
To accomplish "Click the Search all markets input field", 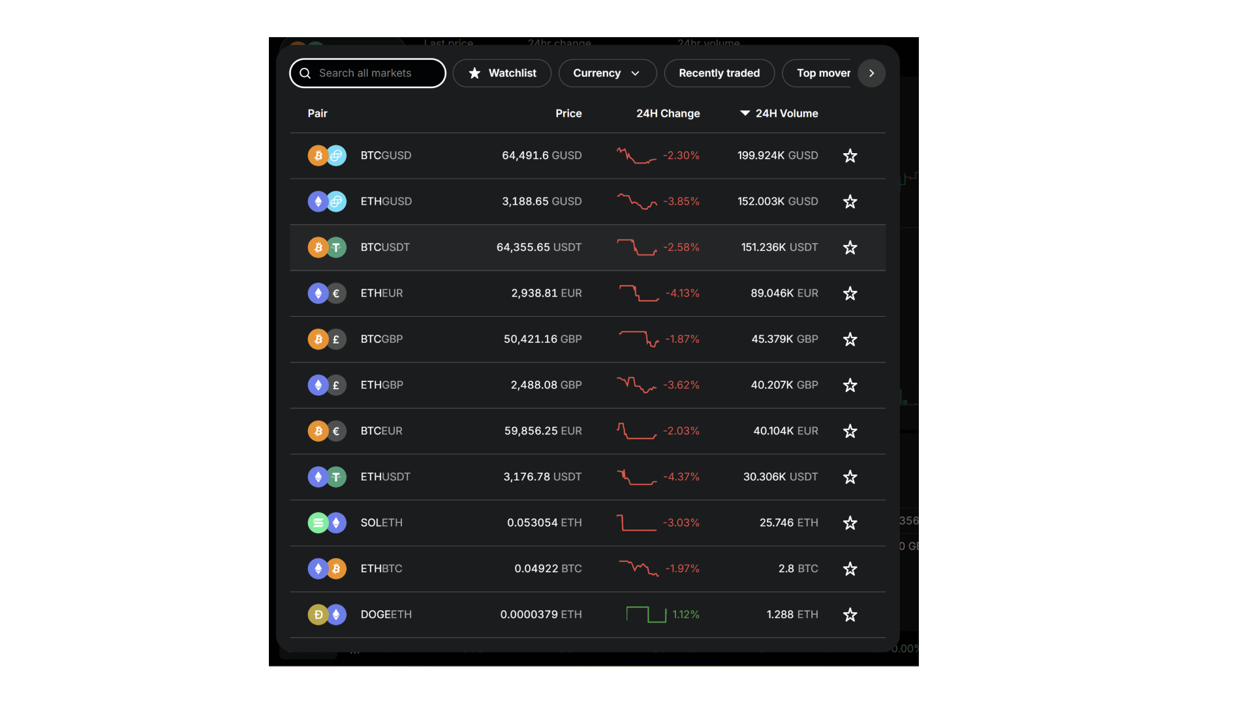I will coord(367,73).
